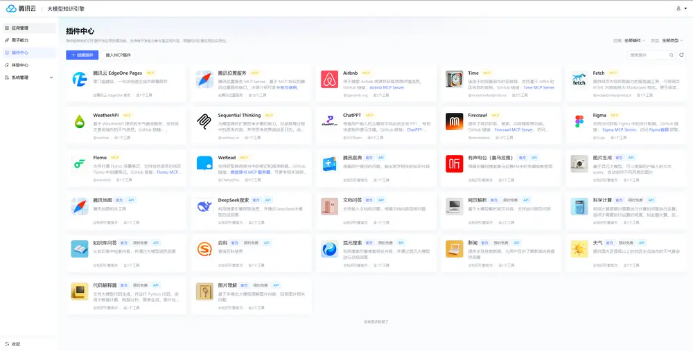
Task: Open the 类型 全部类型 dropdown
Action: click(674, 41)
